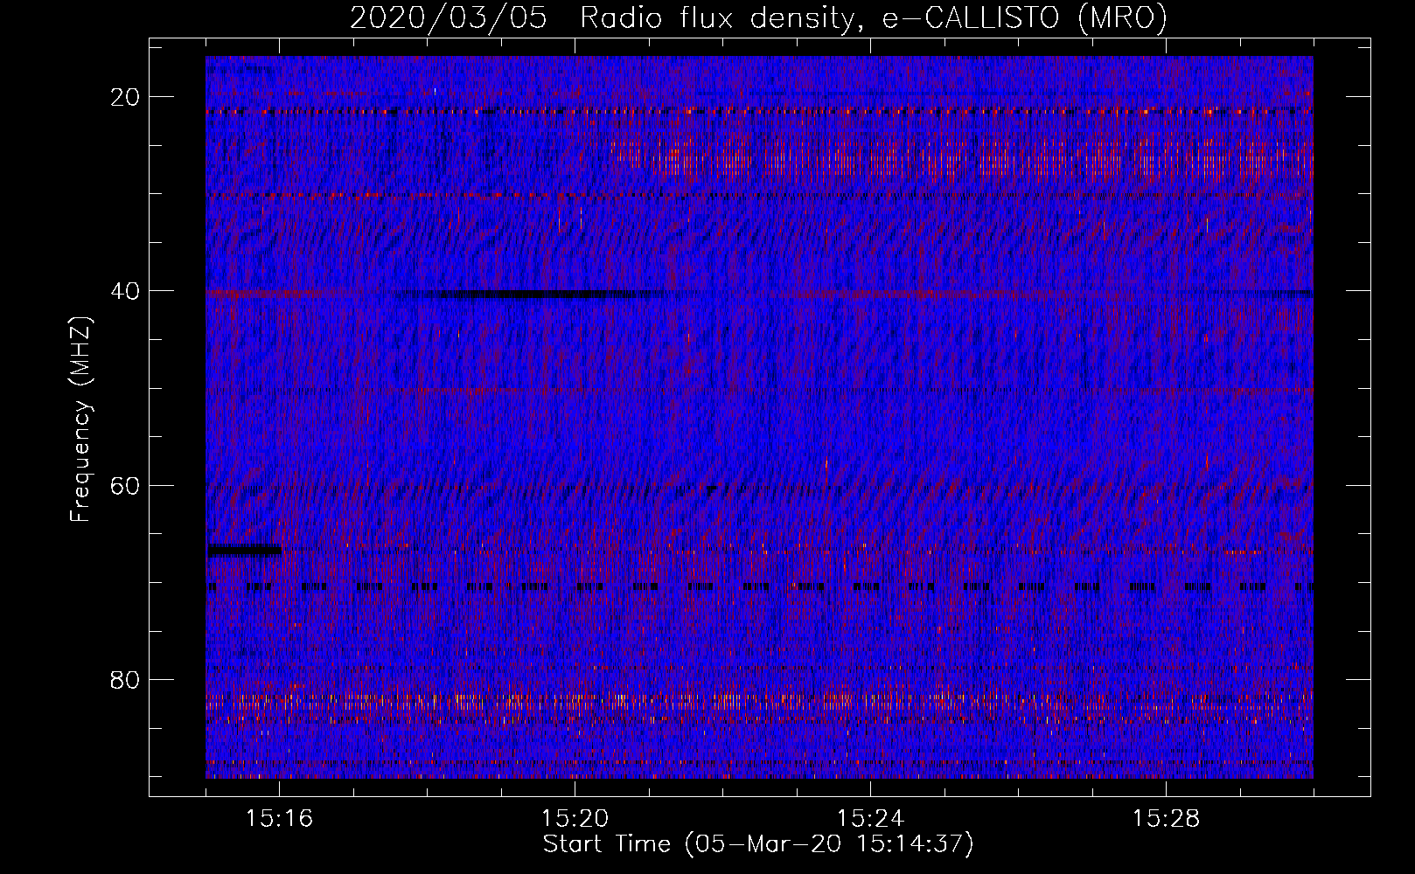The width and height of the screenshot is (1415, 874).
Task: Click the Frequency (MHZ) axis title
Action: (80, 420)
